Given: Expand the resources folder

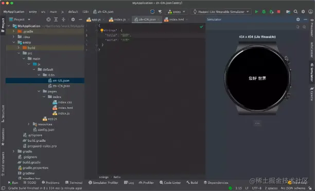Looking at the screenshot, I should pyautogui.click(x=29, y=124).
